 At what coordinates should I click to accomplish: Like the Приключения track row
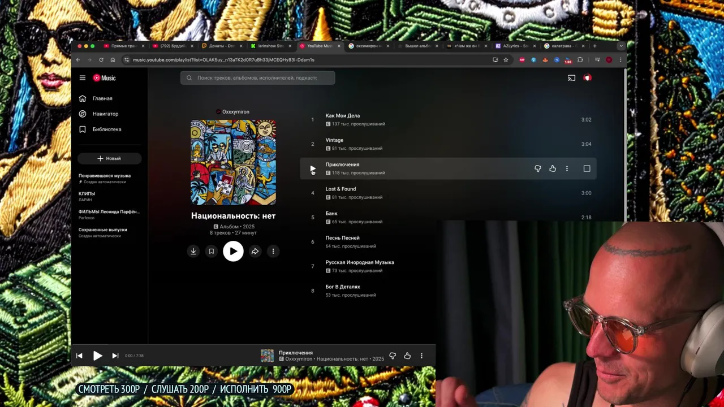point(553,168)
